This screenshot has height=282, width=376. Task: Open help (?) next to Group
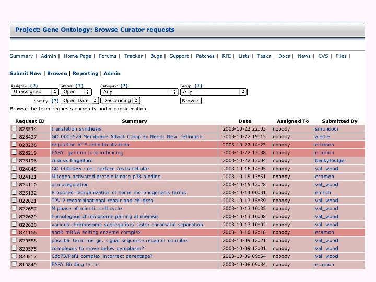click(x=198, y=86)
